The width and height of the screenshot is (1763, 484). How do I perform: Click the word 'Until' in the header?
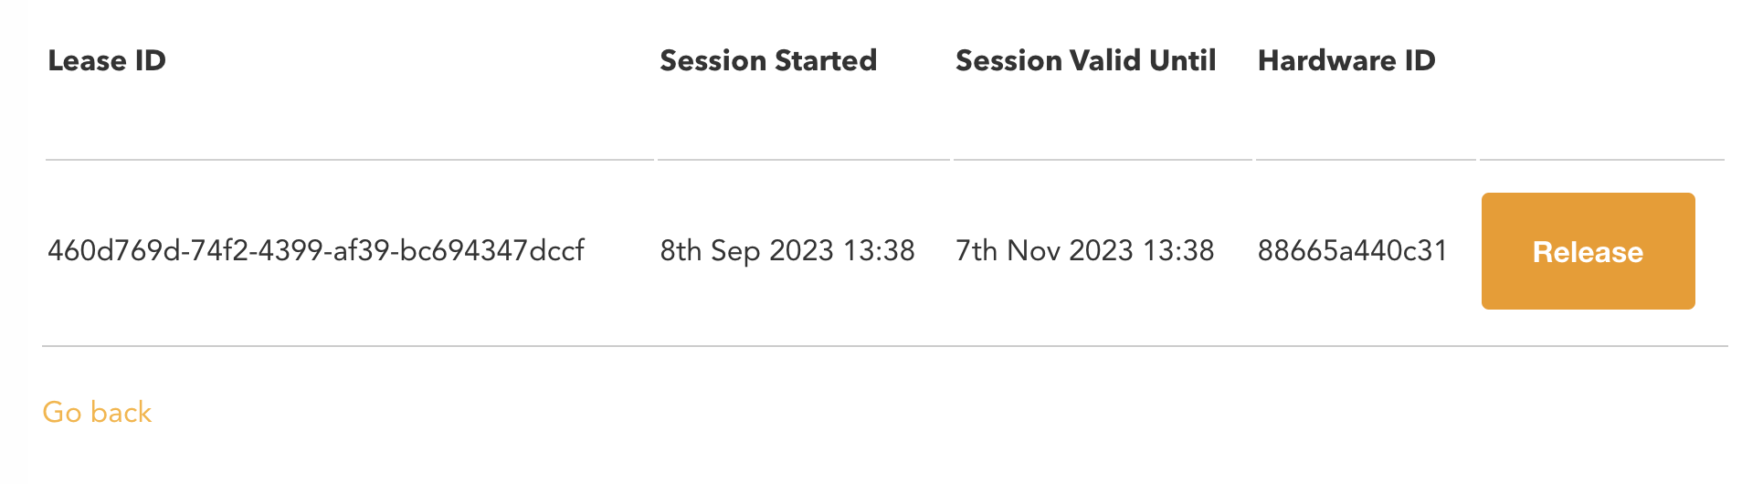1182,61
